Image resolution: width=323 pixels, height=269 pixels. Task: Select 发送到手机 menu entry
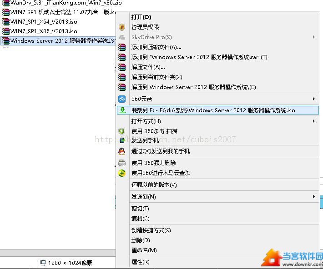coord(218,140)
